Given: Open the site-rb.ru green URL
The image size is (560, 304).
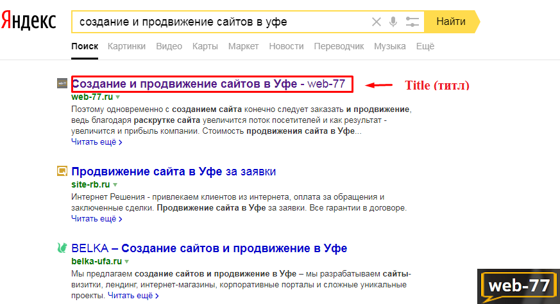Looking at the screenshot, I should (x=90, y=184).
